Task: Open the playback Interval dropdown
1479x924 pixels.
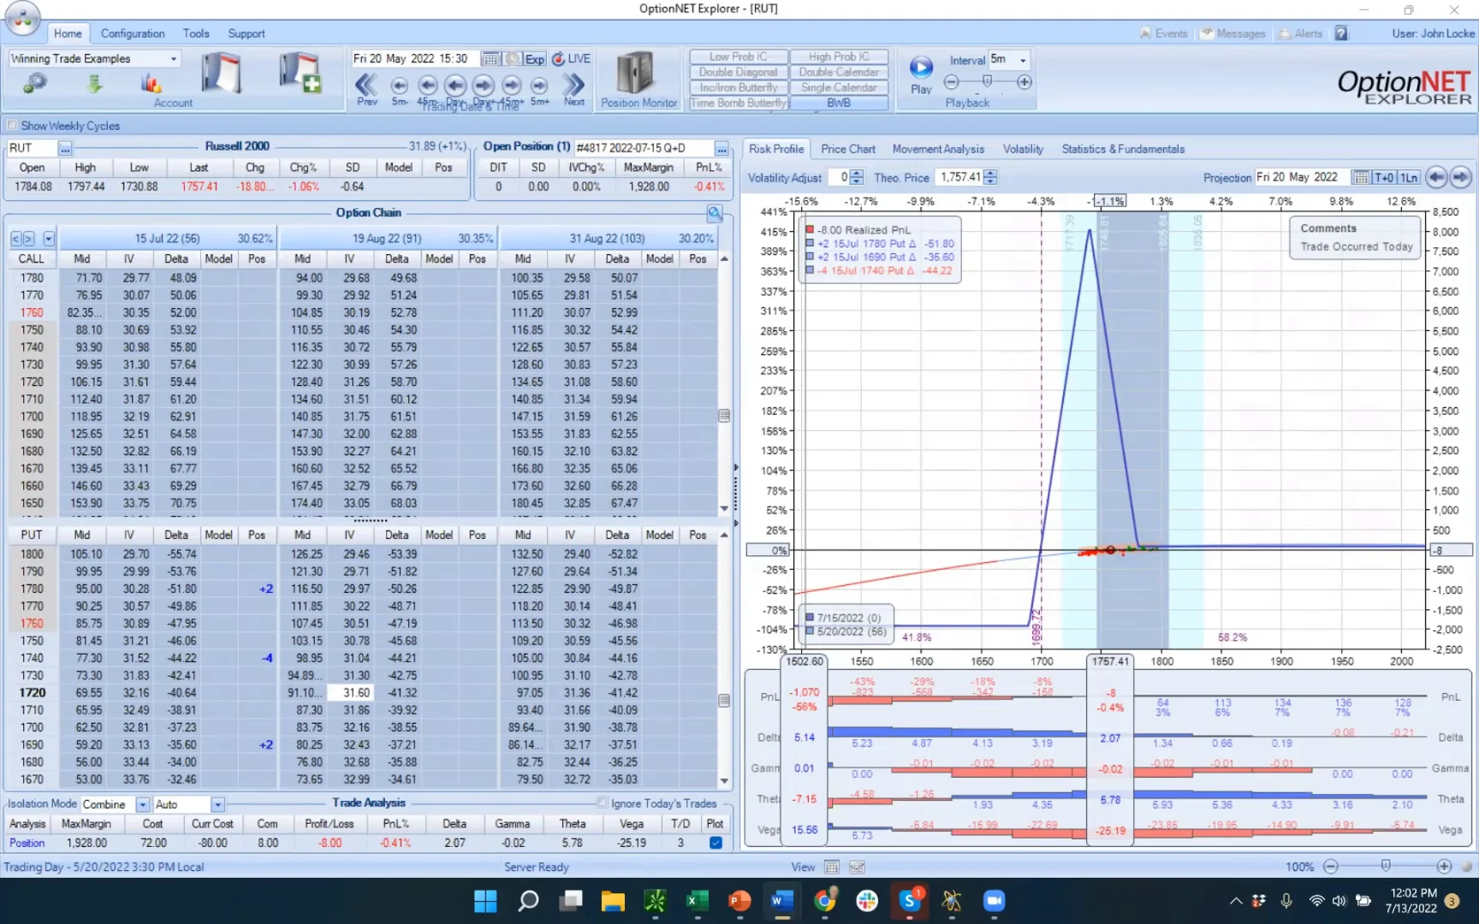Action: (x=1023, y=60)
